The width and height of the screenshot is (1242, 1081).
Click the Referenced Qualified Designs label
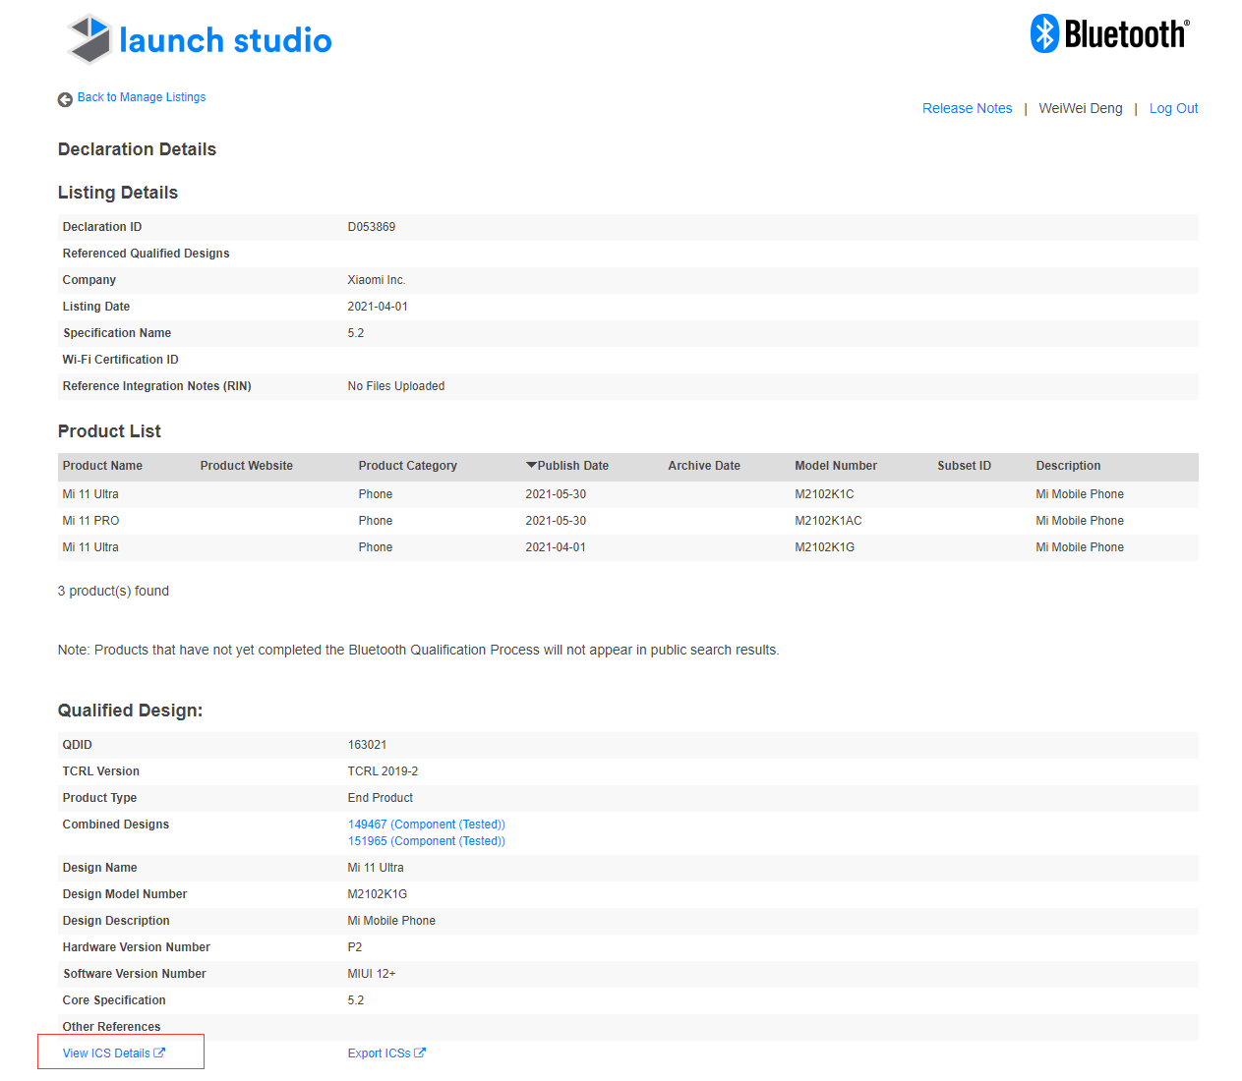click(146, 254)
